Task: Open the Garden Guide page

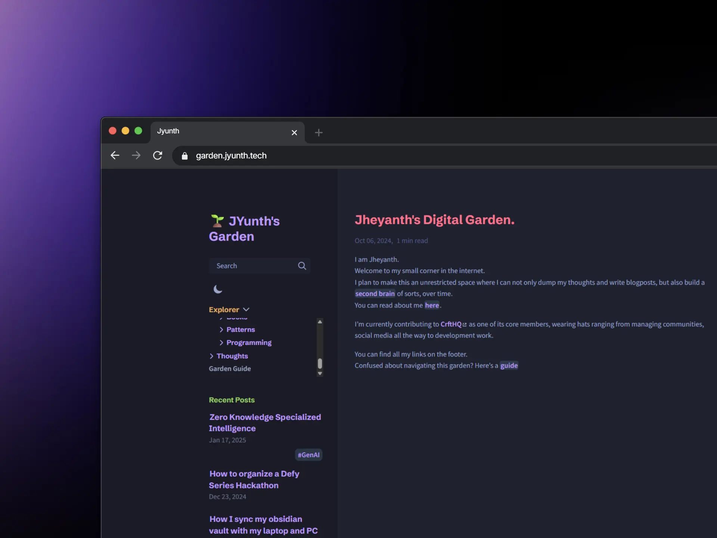Action: tap(230, 369)
